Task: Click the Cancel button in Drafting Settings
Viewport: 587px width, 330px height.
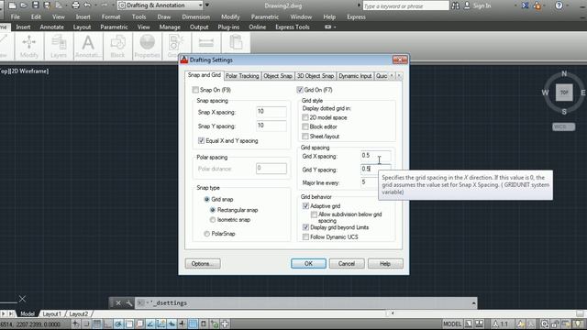Action: pyautogui.click(x=347, y=263)
